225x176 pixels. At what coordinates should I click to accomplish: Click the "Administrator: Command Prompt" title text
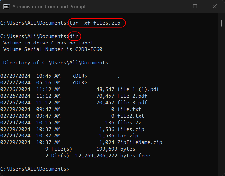pos(49,7)
